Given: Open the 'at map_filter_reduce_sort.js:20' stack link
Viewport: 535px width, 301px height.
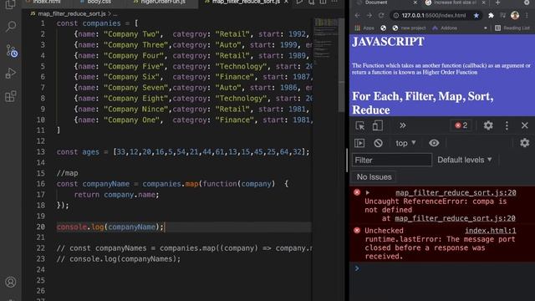Looking at the screenshot, I should [x=455, y=218].
